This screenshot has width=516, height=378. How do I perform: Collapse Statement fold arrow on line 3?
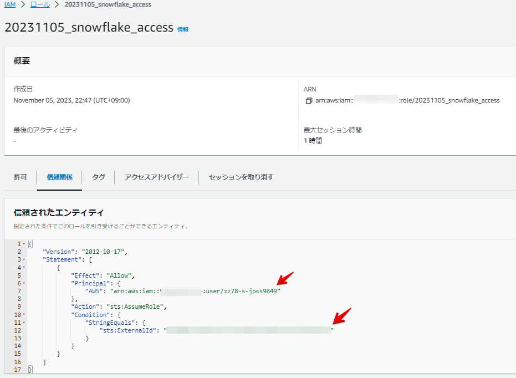pyautogui.click(x=24, y=259)
